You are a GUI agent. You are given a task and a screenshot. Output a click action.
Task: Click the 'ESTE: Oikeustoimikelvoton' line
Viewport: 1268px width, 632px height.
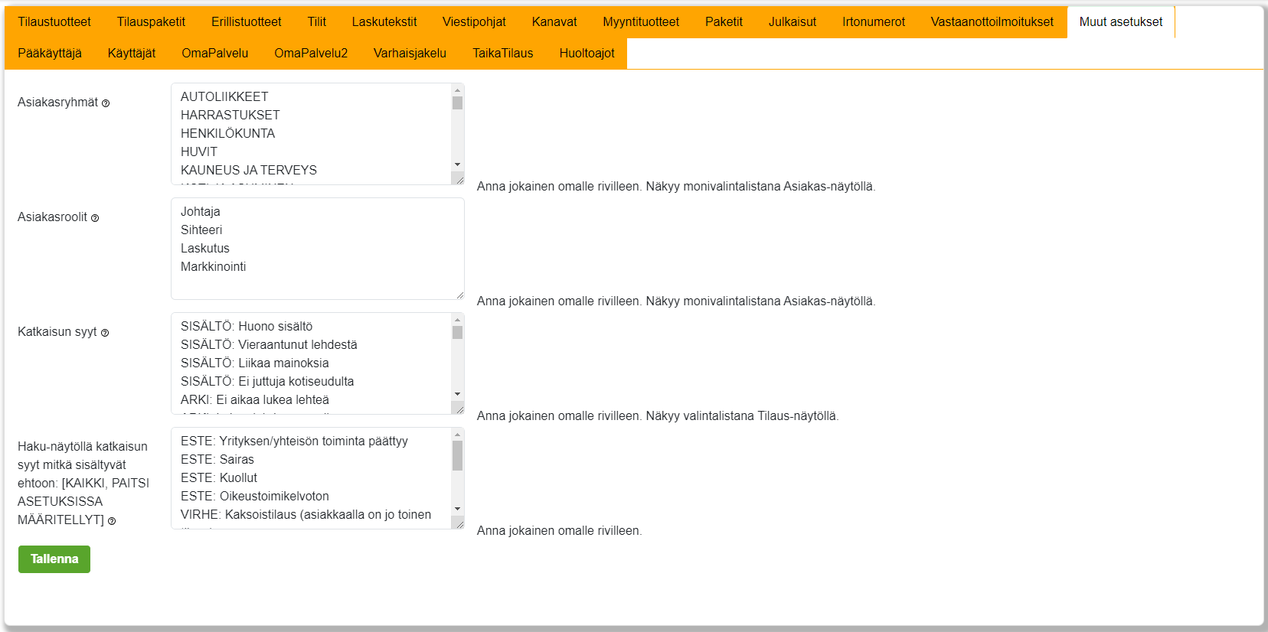pyautogui.click(x=255, y=497)
